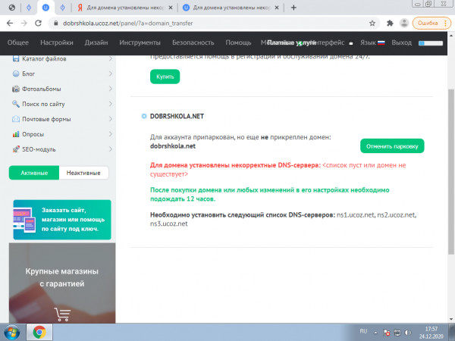Image resolution: width=455 pixels, height=341 pixels.
Task: Open the Windows Start button
Action: click(x=12, y=333)
